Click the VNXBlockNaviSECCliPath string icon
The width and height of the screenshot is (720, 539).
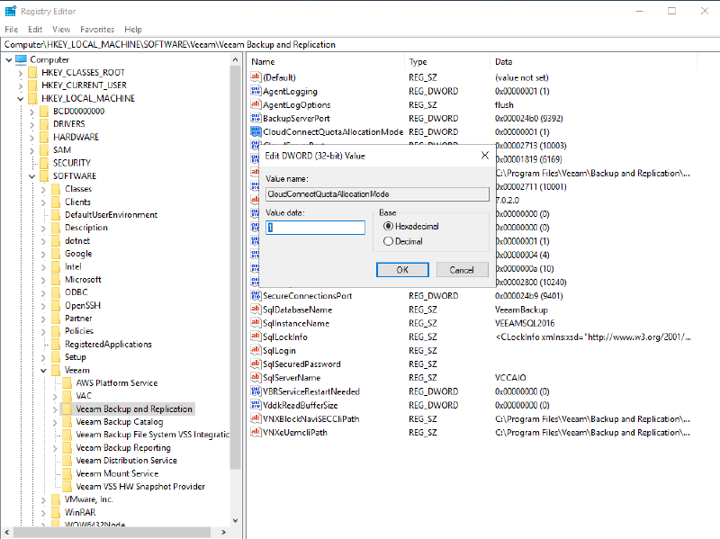(256, 418)
